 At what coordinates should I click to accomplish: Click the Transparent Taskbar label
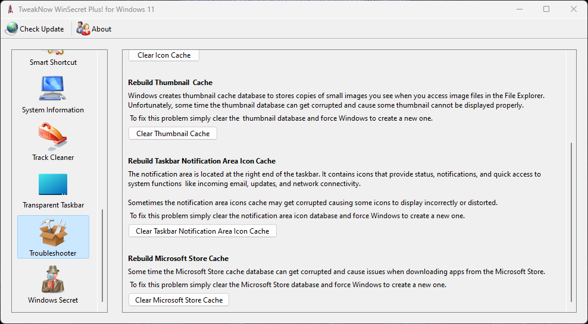coord(53,205)
